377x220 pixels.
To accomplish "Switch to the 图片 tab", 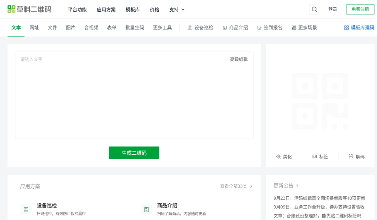I will [71, 28].
